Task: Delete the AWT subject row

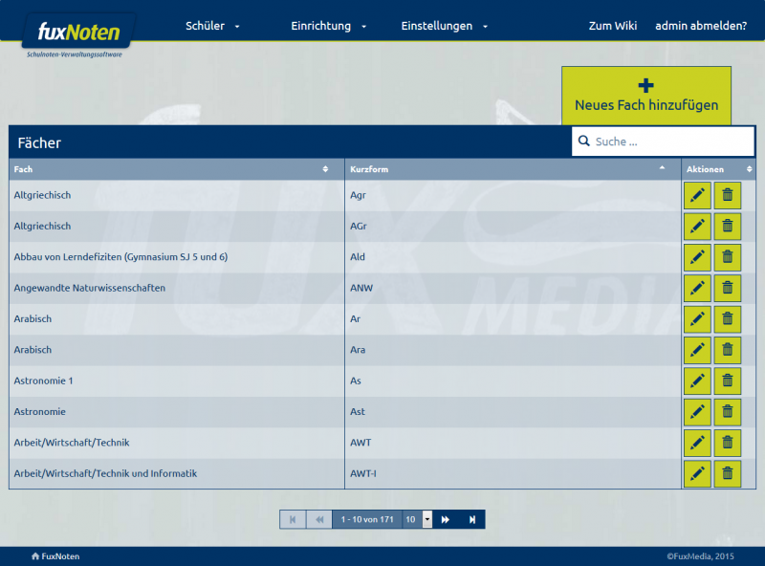Action: [x=728, y=443]
